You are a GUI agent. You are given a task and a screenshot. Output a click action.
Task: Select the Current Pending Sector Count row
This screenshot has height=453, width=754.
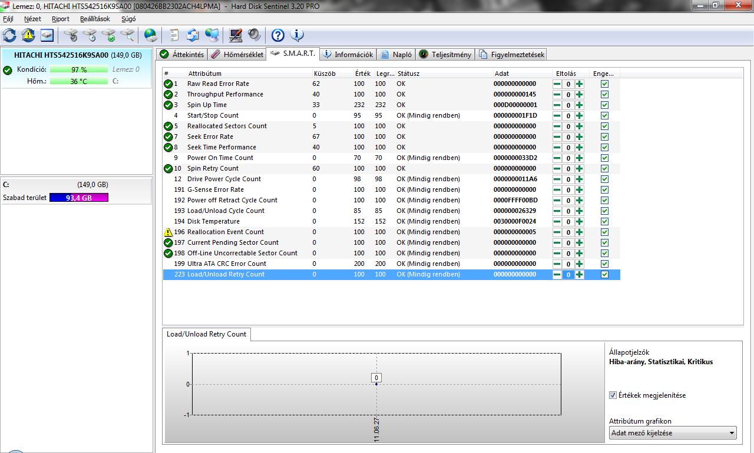pyautogui.click(x=391, y=242)
